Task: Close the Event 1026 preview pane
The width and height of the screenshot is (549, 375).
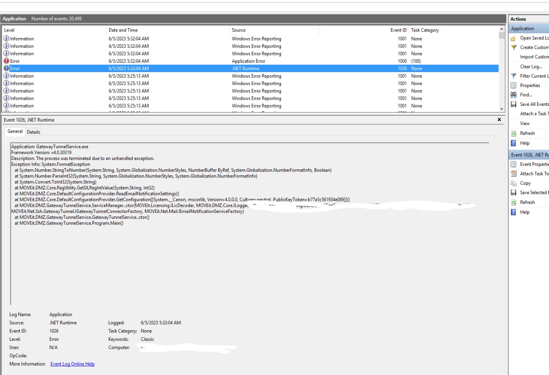Action: pos(499,120)
